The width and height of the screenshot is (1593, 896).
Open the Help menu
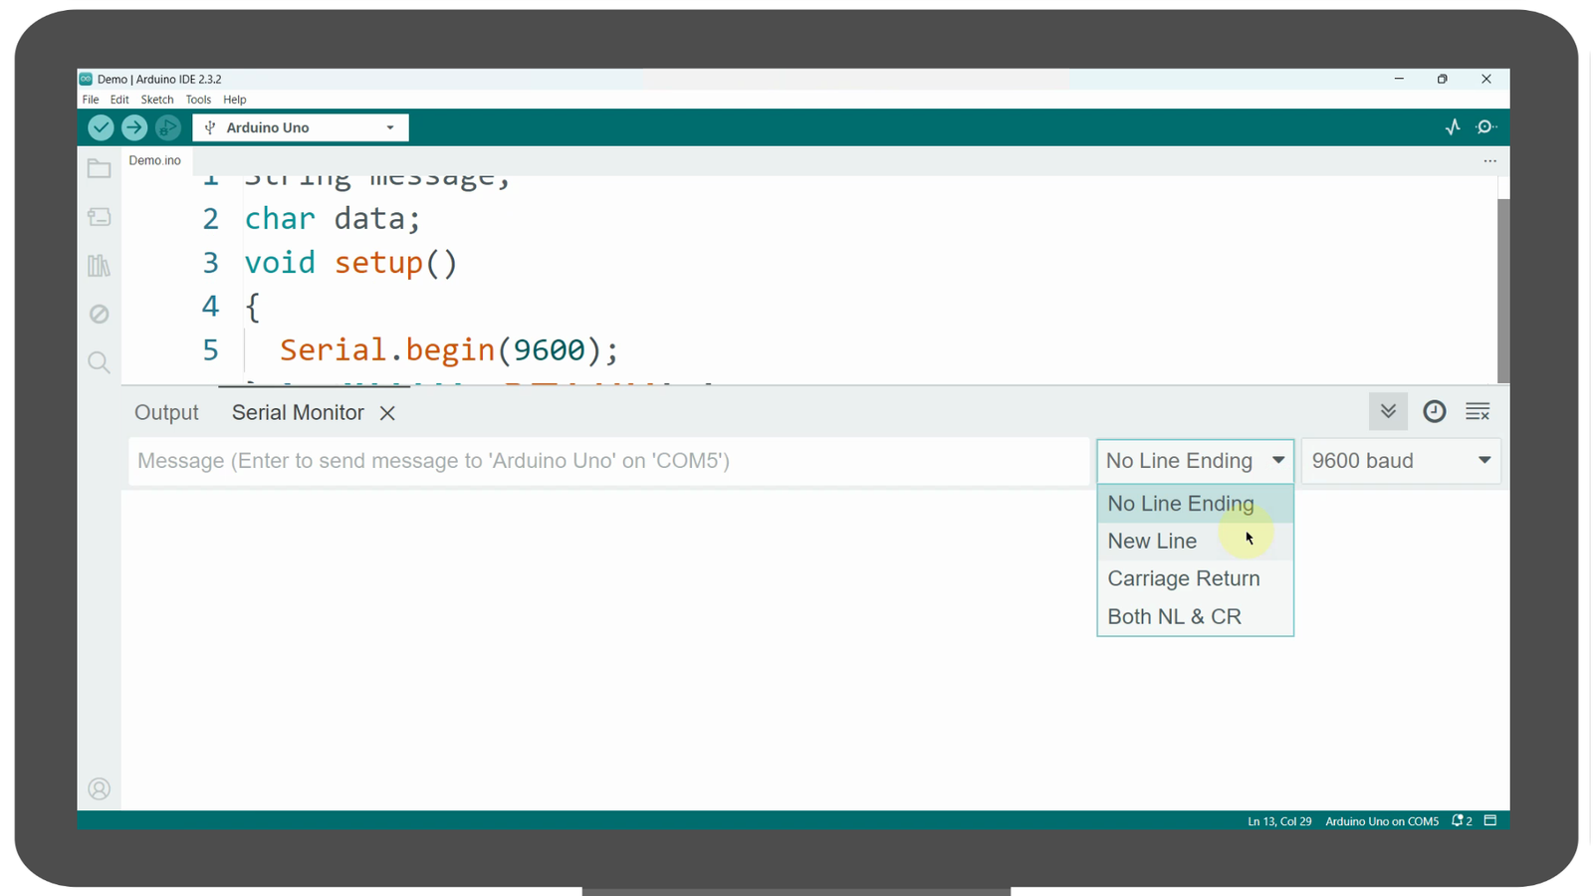tap(235, 100)
